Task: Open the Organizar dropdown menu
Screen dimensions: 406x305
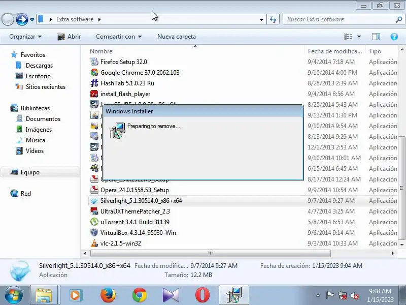Action: point(25,37)
